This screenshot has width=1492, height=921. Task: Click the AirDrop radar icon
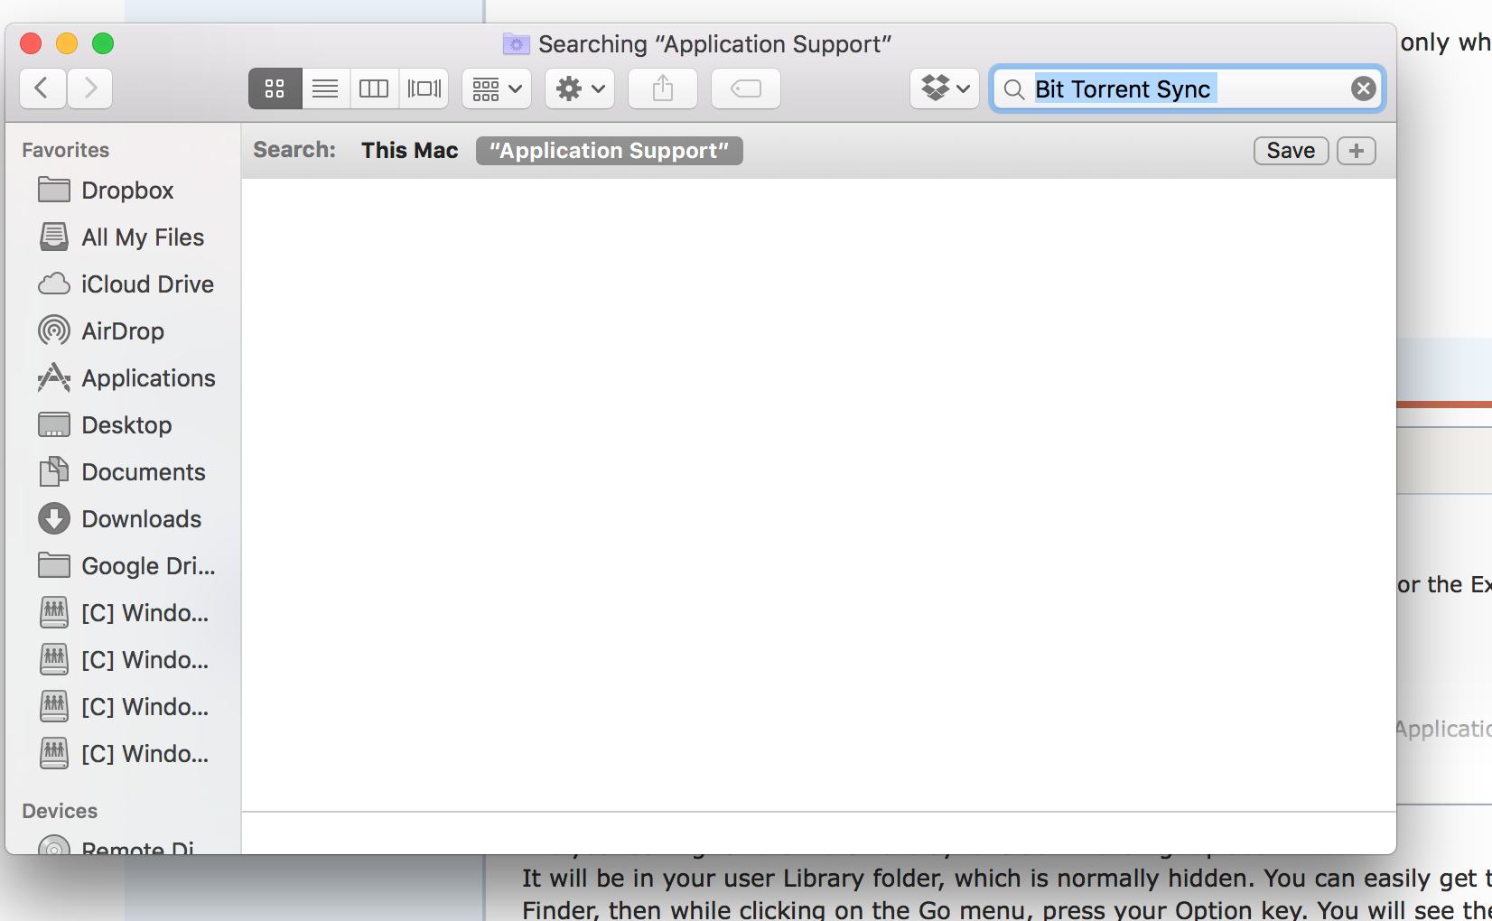click(54, 330)
